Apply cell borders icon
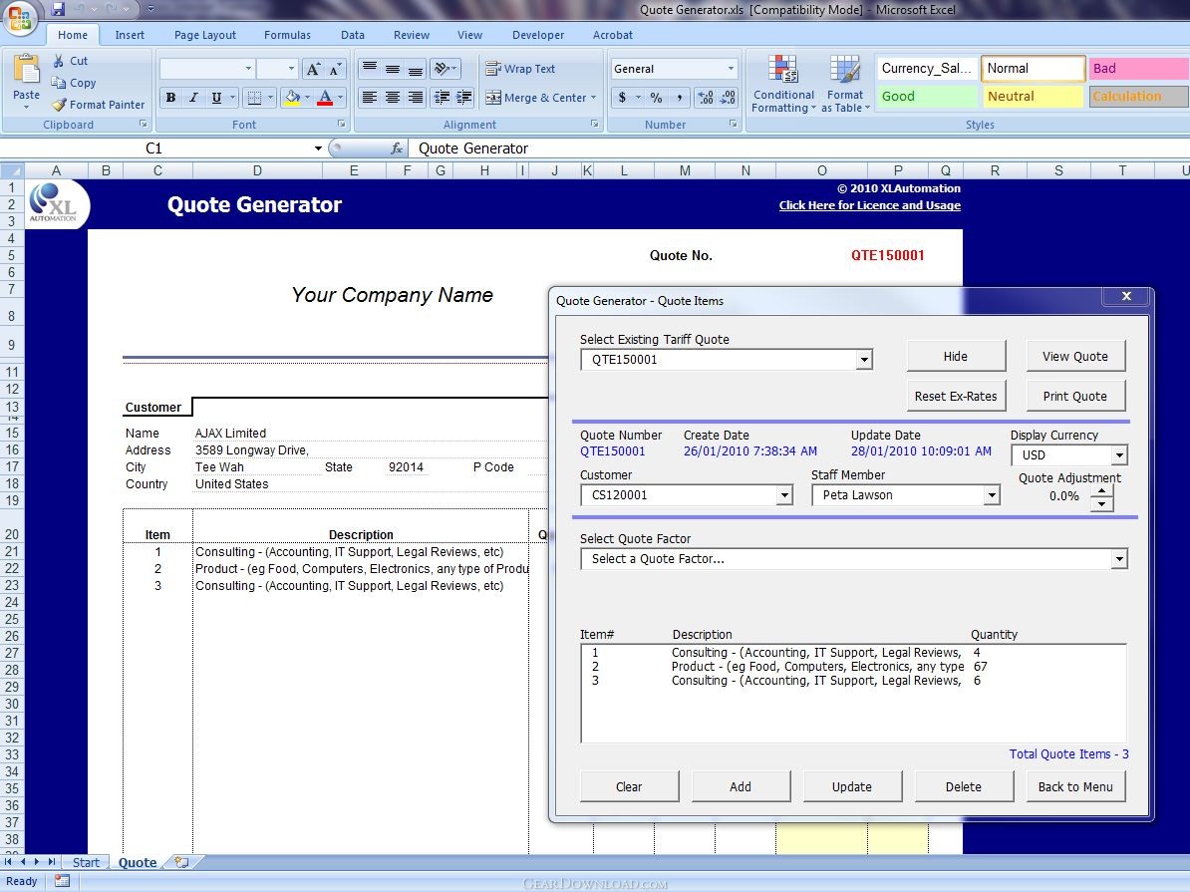This screenshot has height=892, width=1190. click(255, 97)
